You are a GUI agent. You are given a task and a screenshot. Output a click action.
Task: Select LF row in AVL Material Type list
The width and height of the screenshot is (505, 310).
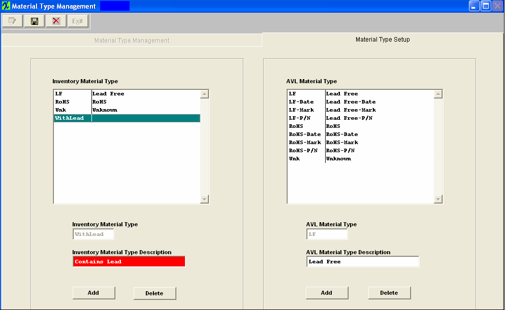(x=360, y=94)
